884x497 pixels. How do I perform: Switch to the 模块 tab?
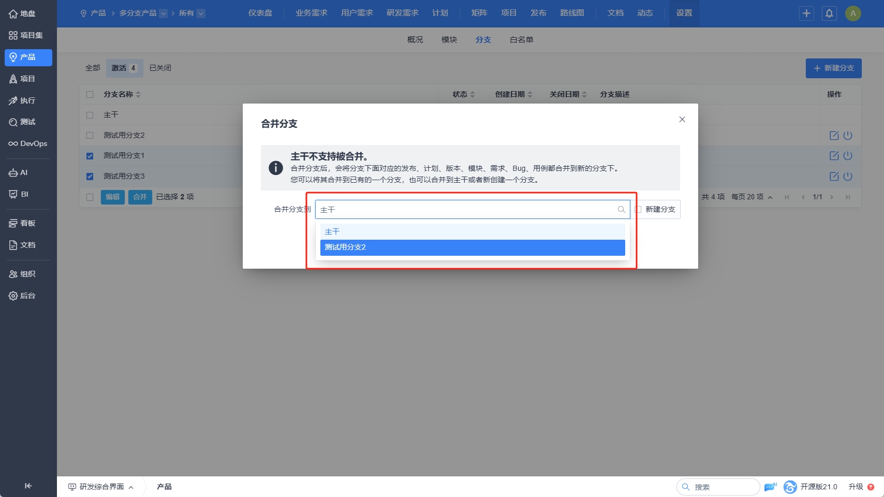449,40
